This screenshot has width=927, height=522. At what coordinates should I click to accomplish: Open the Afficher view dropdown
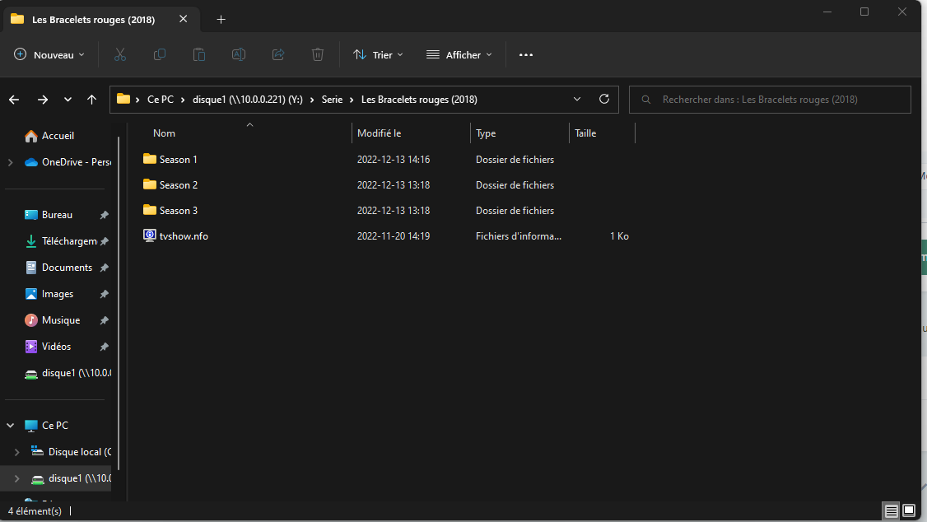(x=459, y=54)
